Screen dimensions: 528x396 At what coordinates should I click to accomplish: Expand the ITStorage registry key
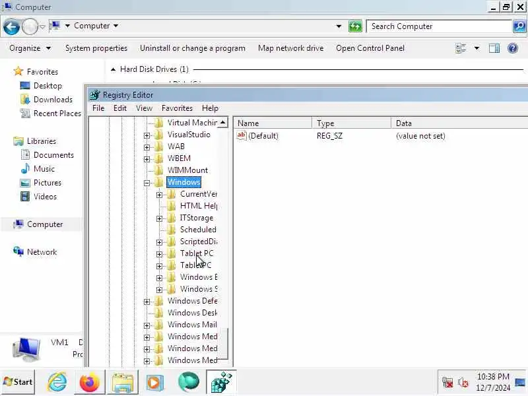pos(160,219)
